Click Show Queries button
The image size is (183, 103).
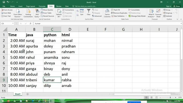click(47, 10)
